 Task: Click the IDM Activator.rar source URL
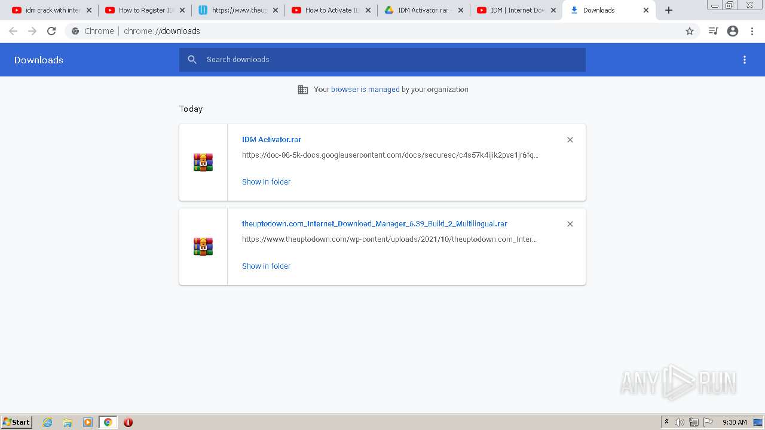coord(390,155)
